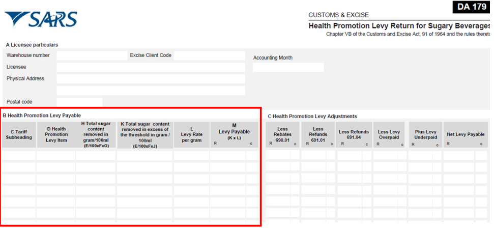This screenshot has height=230, width=494.
Task: Select the C Tariff Subheading column header
Action: 19,135
